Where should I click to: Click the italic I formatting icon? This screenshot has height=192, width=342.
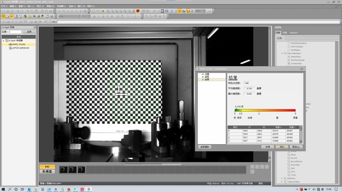99,16
